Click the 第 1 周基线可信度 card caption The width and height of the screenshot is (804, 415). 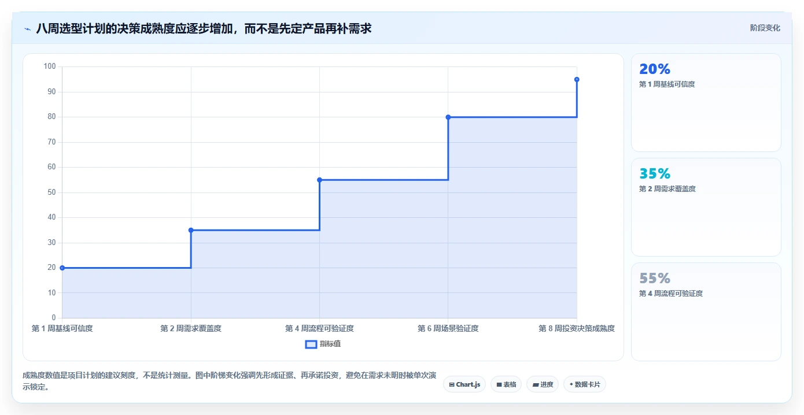coord(667,84)
